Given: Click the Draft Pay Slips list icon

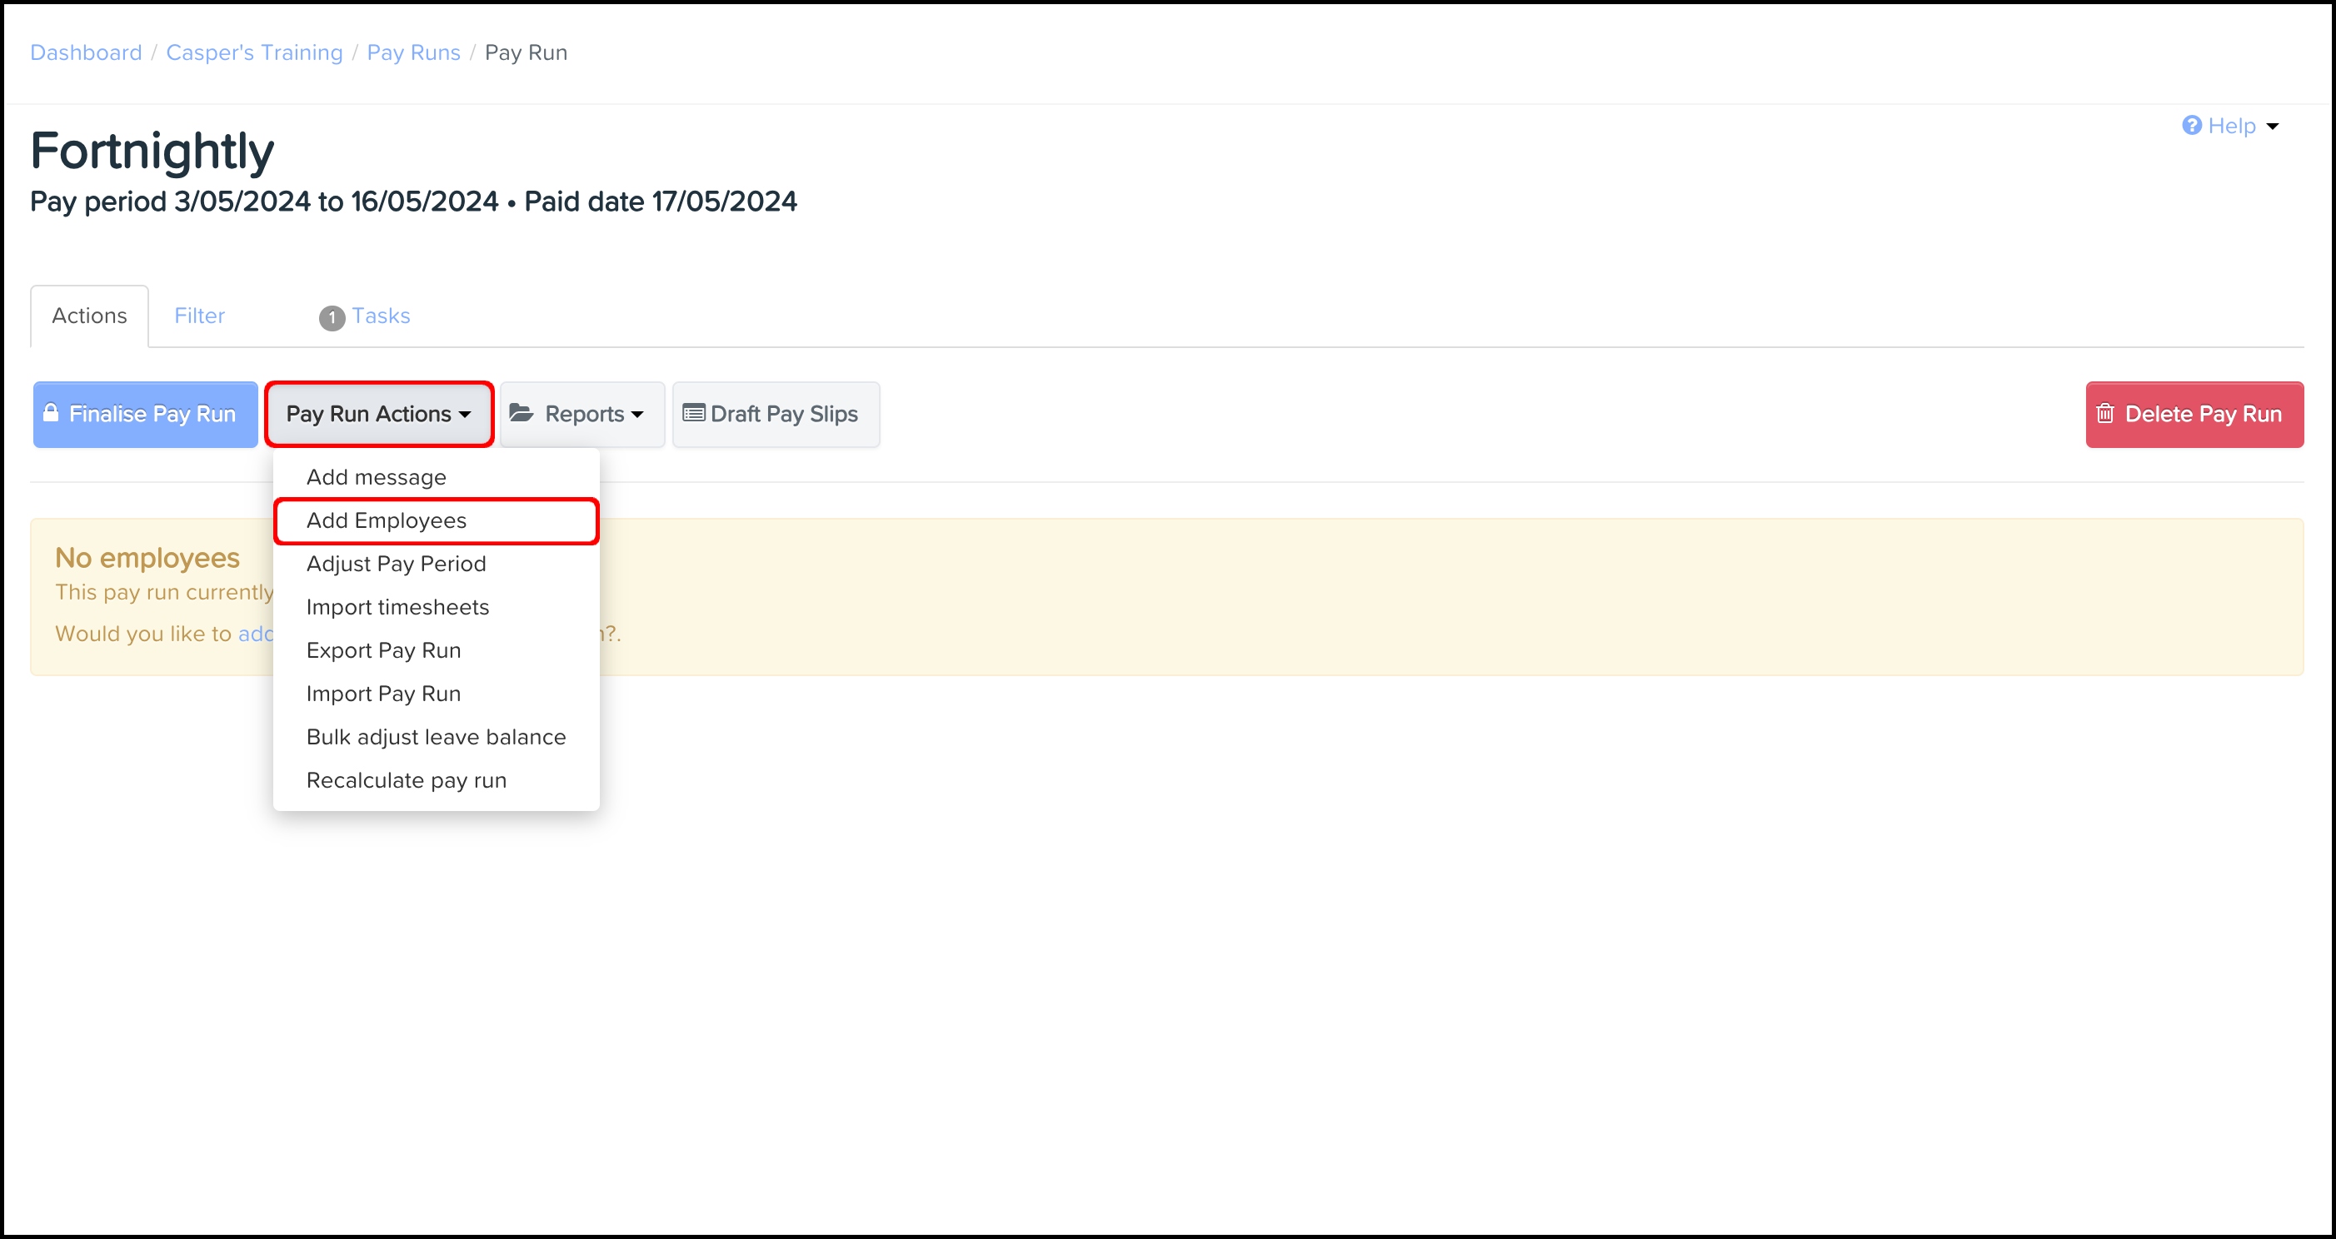Looking at the screenshot, I should pos(694,413).
